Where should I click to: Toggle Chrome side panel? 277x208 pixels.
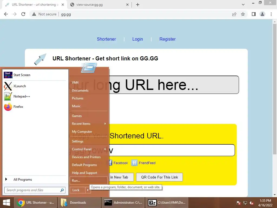point(254,14)
